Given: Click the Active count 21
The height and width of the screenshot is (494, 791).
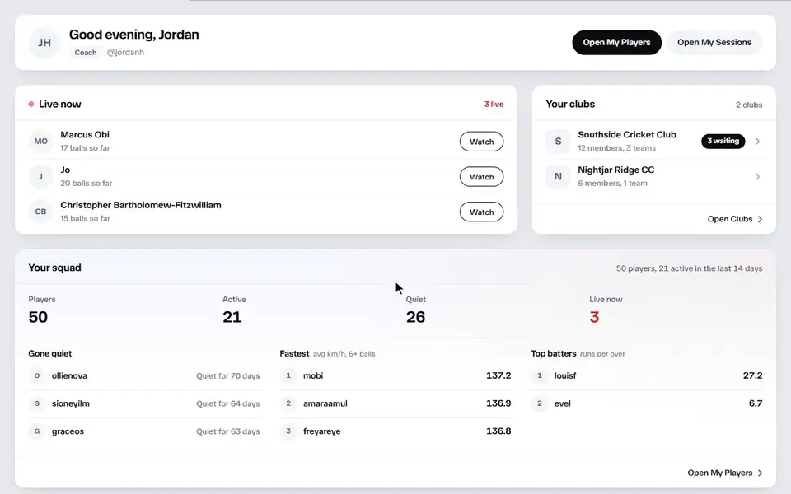Looking at the screenshot, I should 232,317.
